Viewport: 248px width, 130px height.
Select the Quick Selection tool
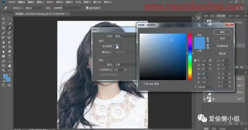(x=9, y=24)
